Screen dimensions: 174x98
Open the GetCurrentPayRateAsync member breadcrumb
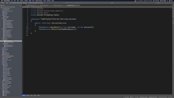(x=37, y=7)
